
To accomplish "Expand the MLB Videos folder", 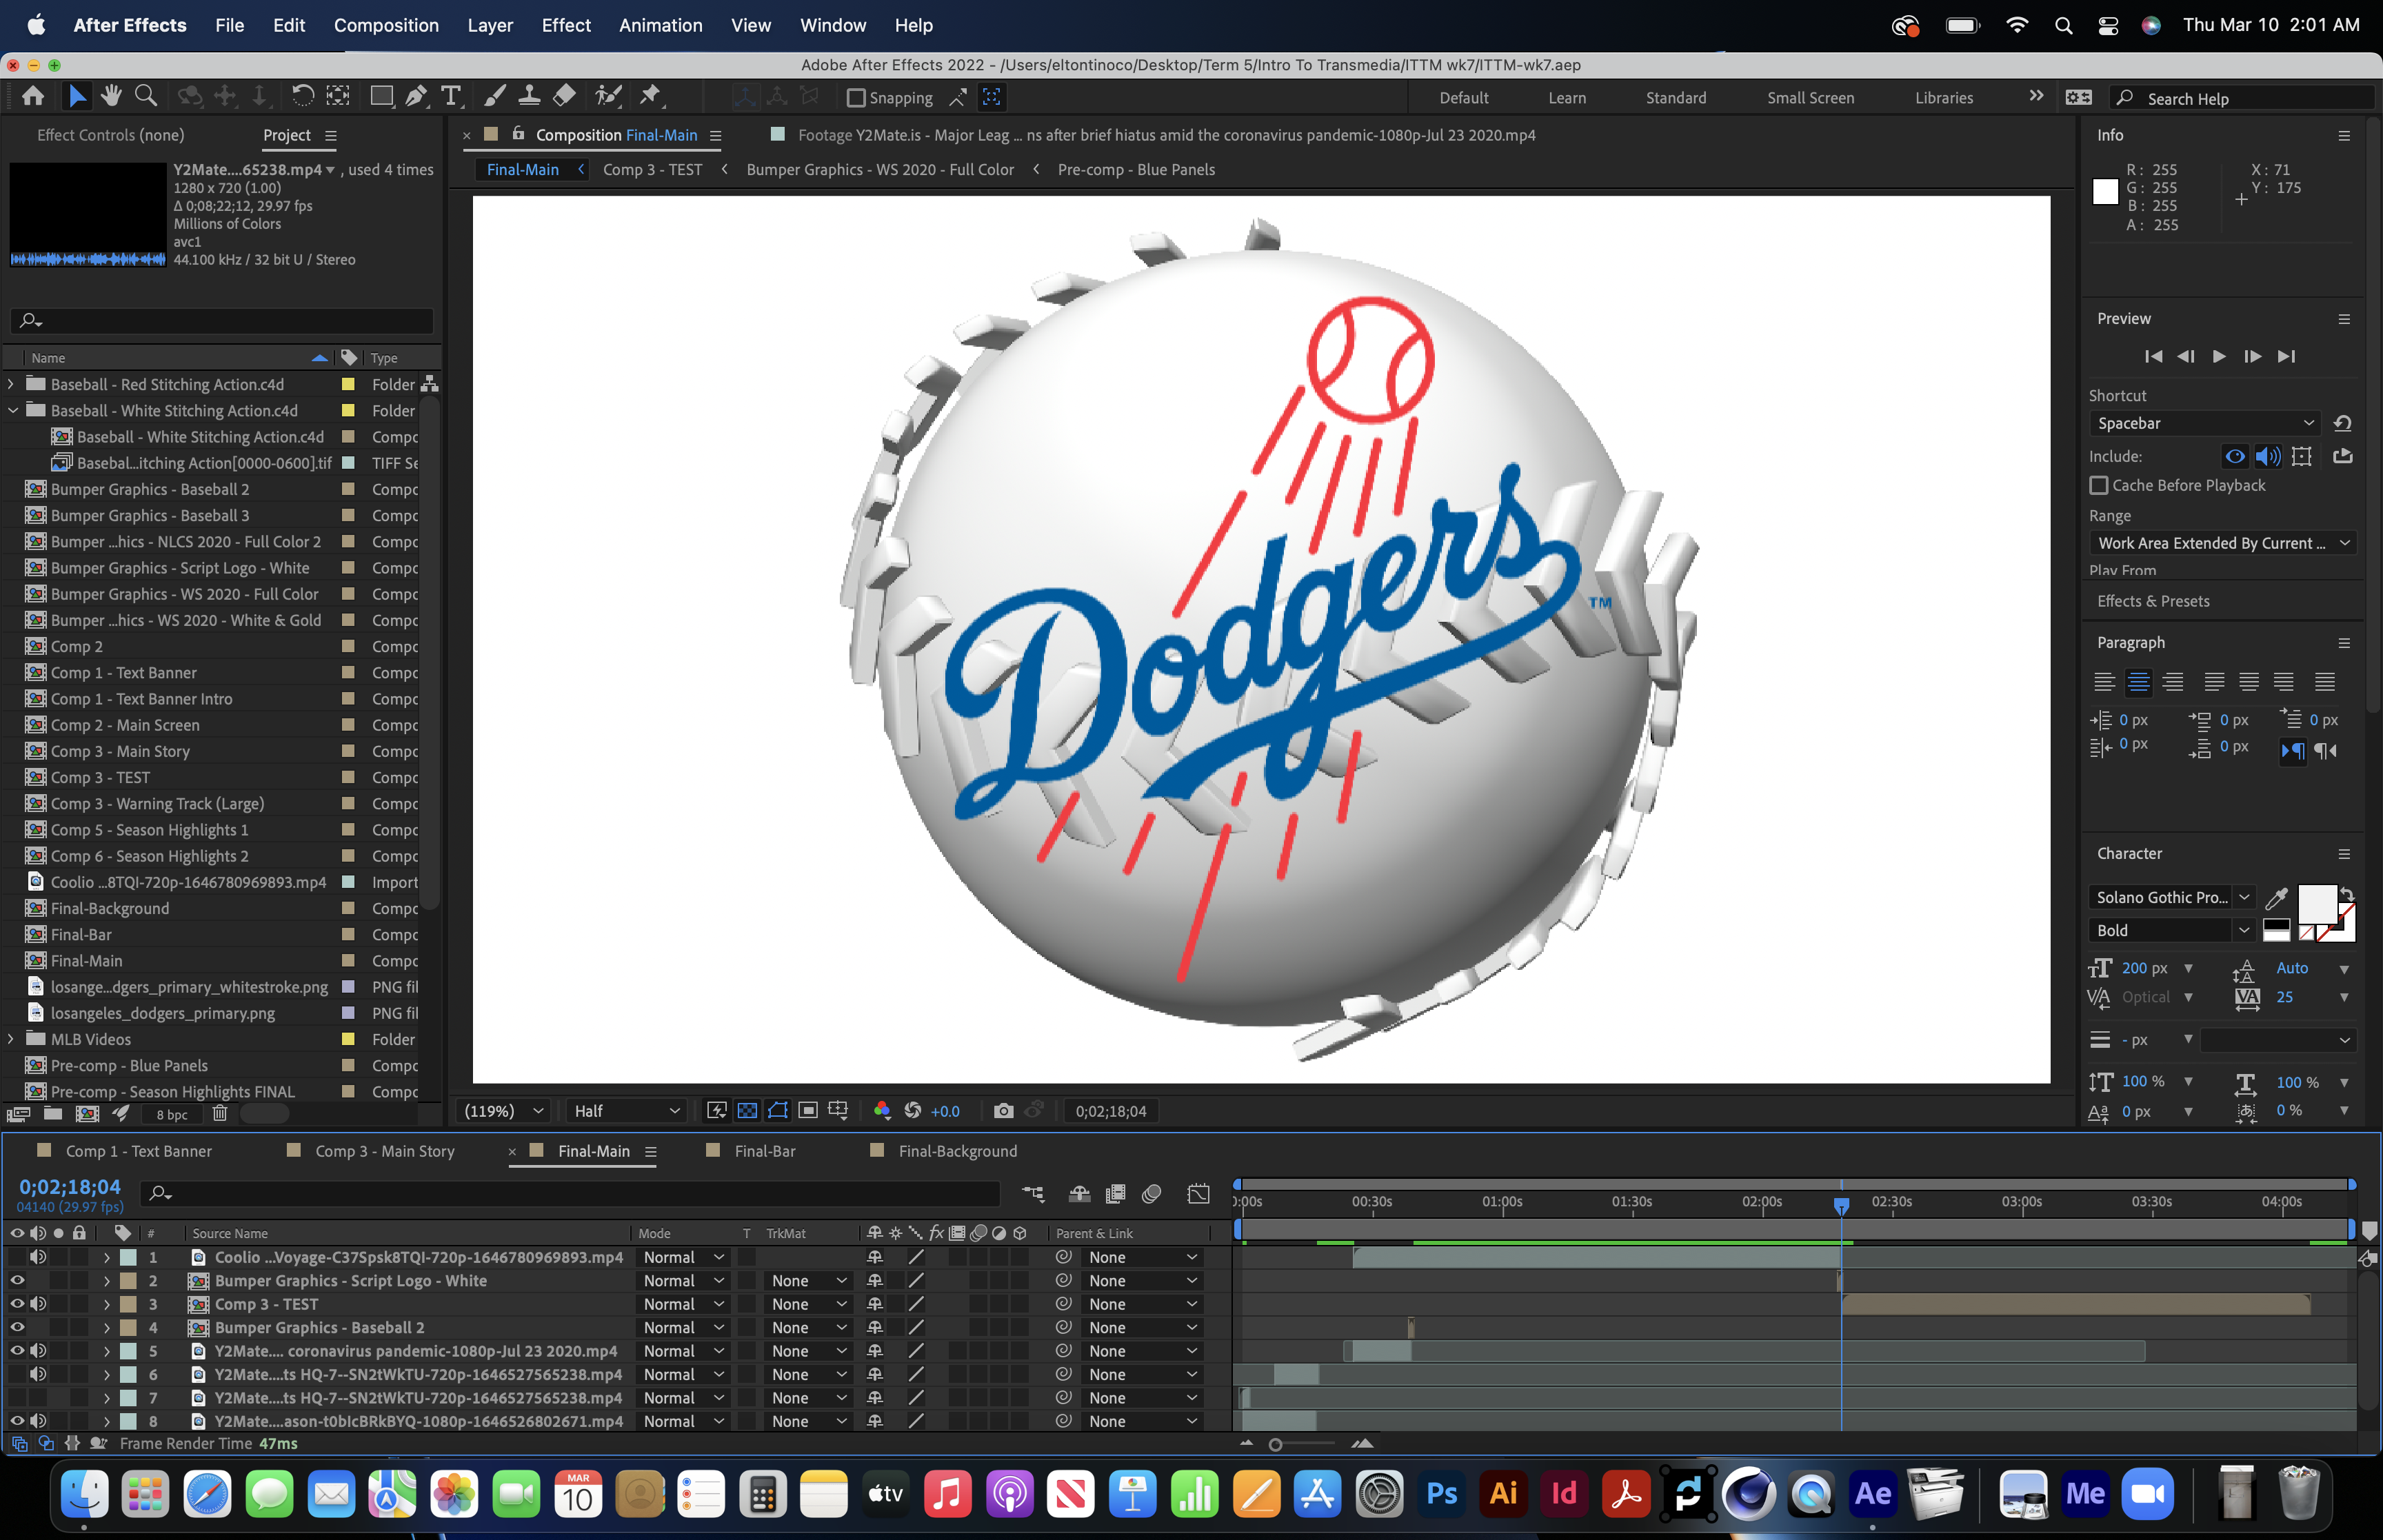I will [11, 1039].
